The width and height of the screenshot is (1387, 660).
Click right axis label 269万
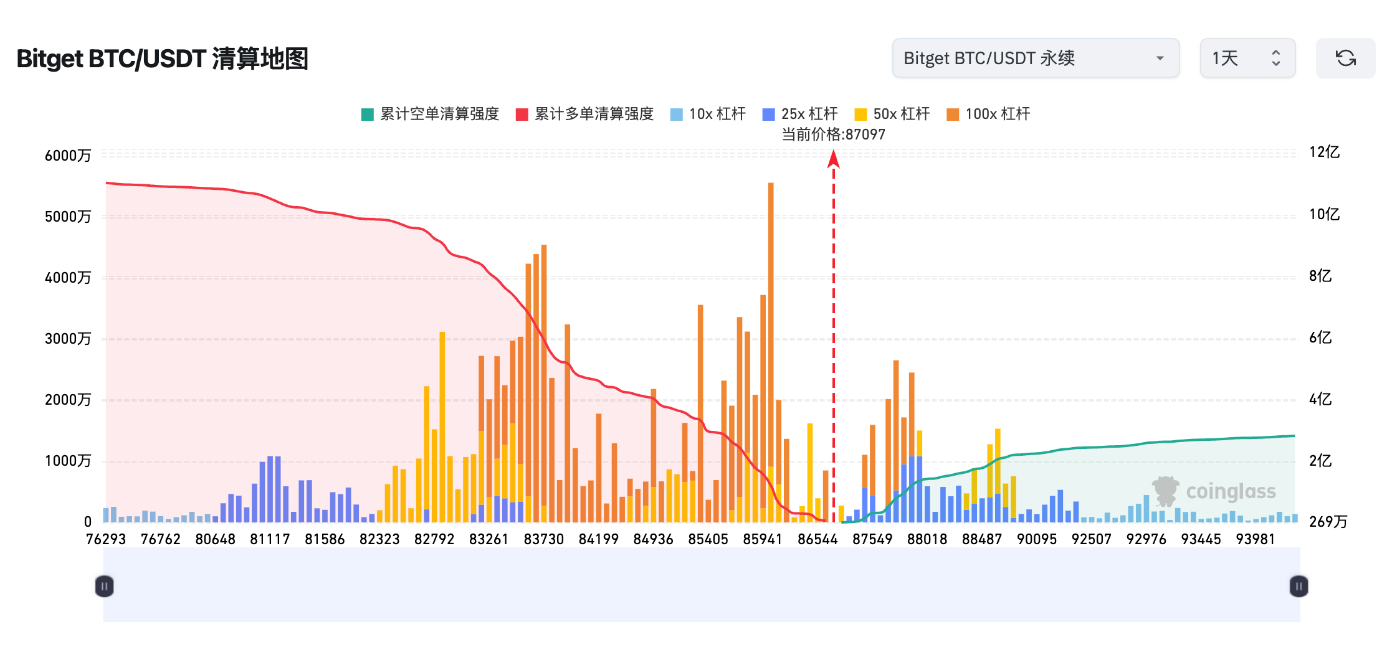pyautogui.click(x=1328, y=522)
